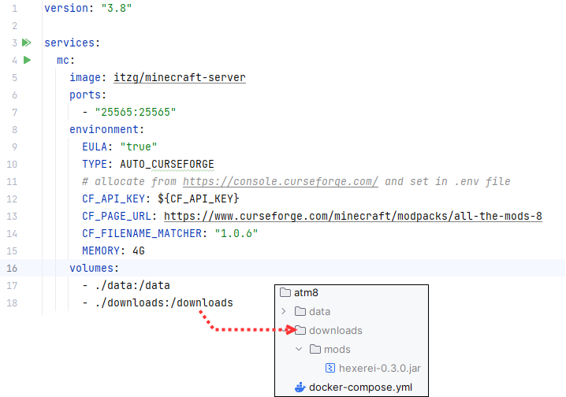Click the "25565:25565" port mapping string
The image size is (566, 397).
click(x=135, y=112)
